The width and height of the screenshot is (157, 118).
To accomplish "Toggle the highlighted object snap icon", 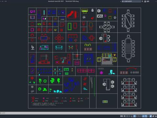I will tap(146, 116).
